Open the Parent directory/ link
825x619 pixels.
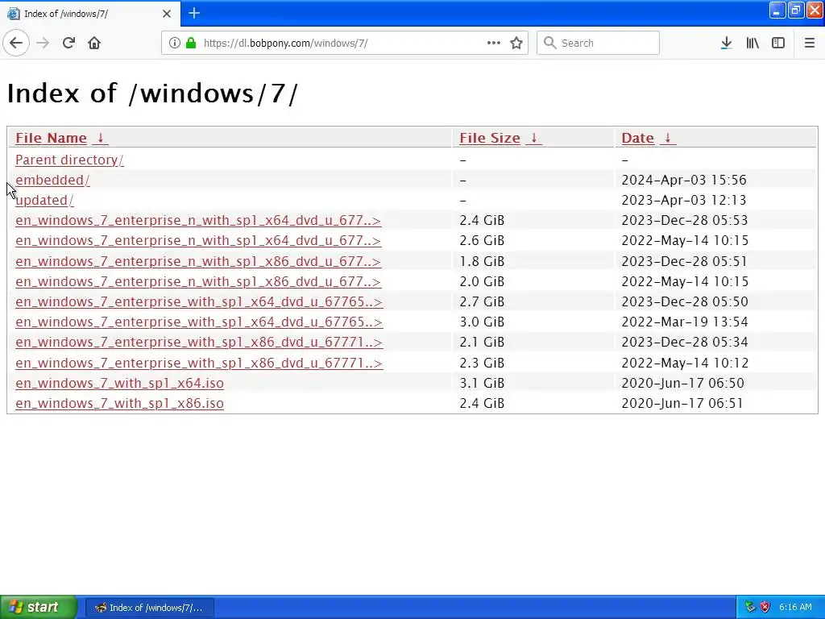(x=69, y=160)
